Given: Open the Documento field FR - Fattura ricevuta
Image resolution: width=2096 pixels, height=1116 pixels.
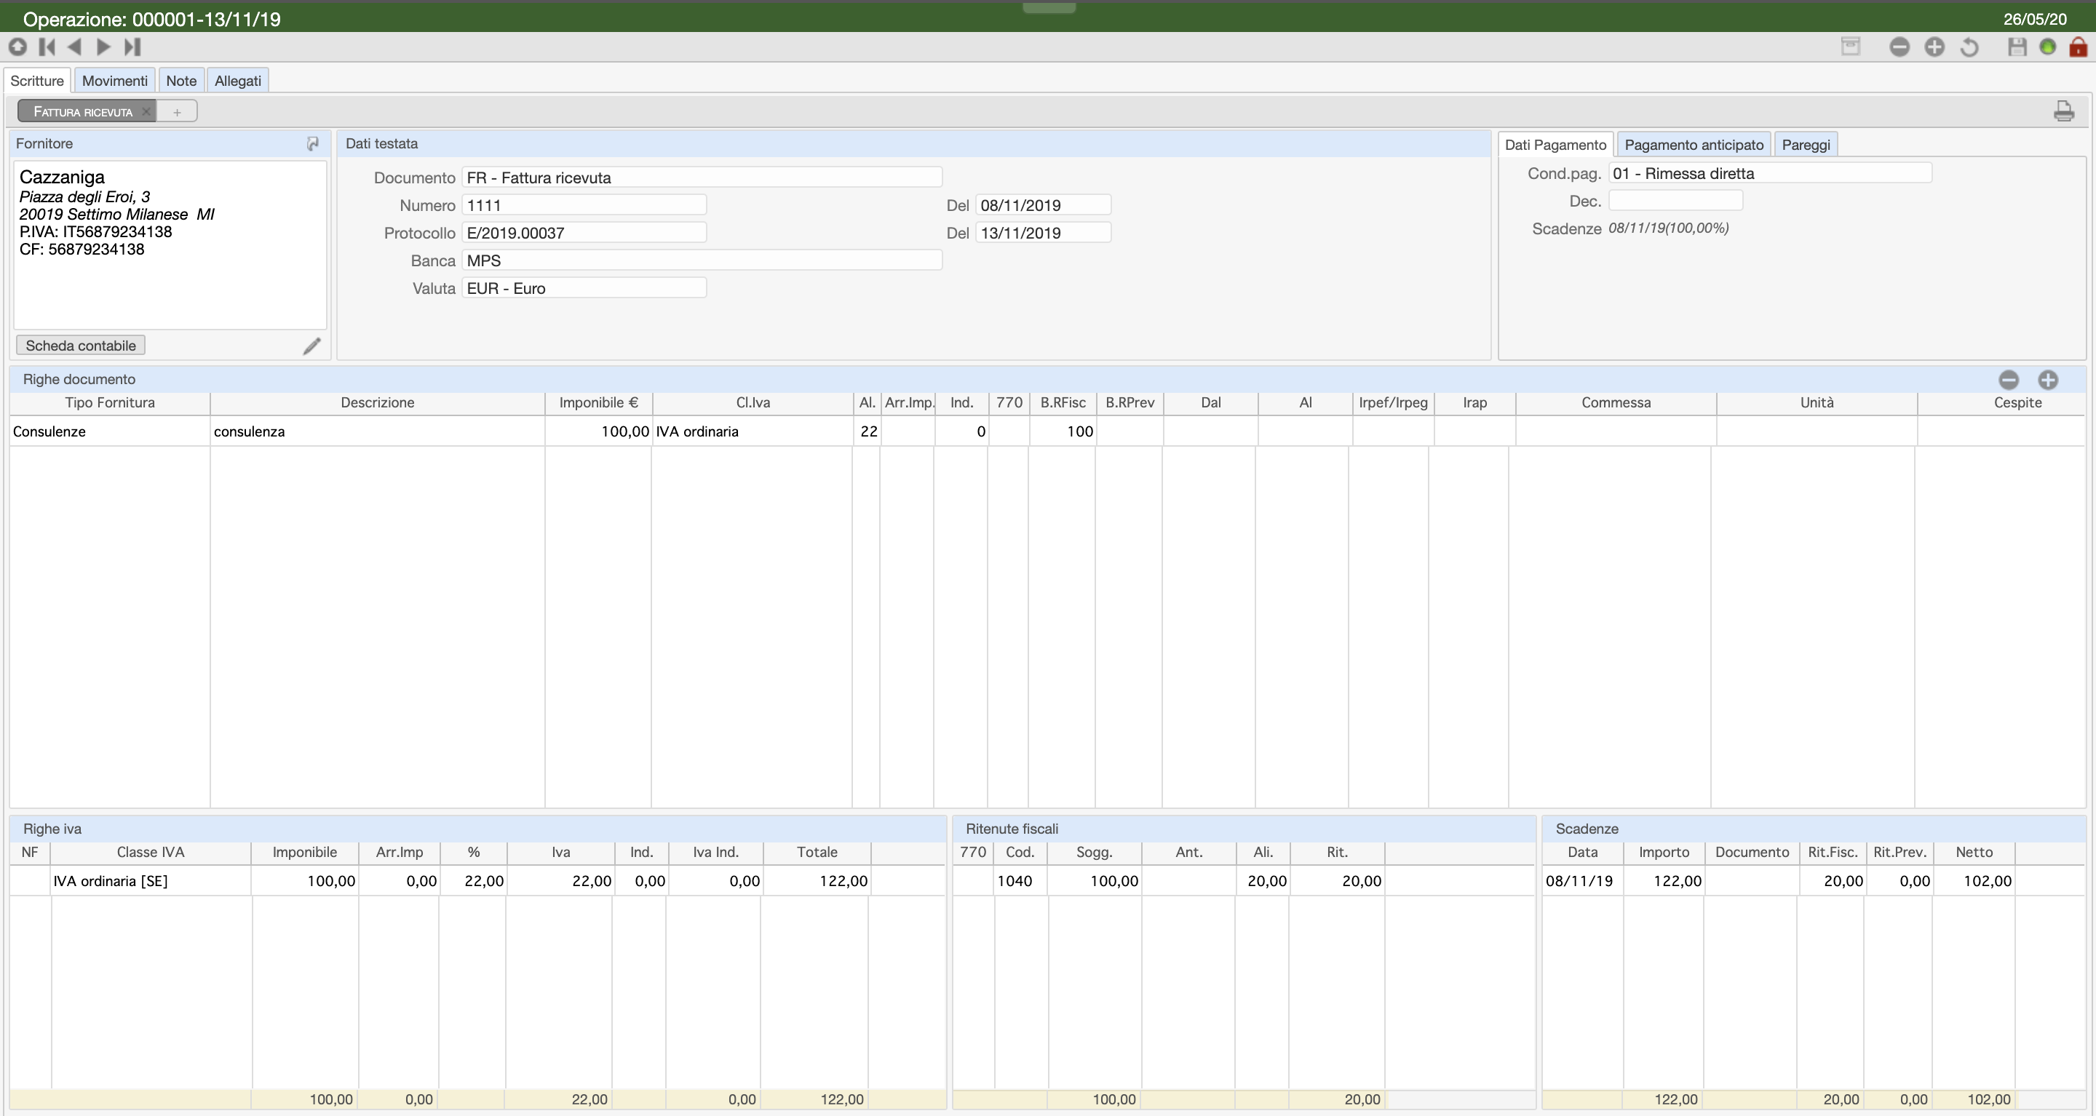Looking at the screenshot, I should tap(702, 178).
